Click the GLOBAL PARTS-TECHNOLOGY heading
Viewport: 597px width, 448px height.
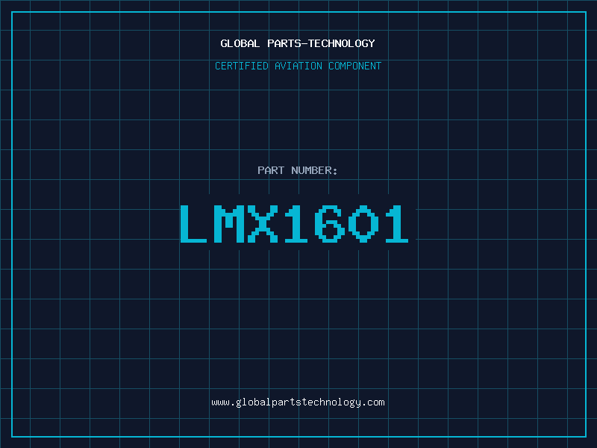[298, 43]
